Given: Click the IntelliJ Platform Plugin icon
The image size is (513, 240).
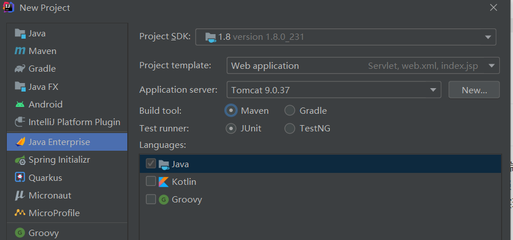Looking at the screenshot, I should [20, 122].
